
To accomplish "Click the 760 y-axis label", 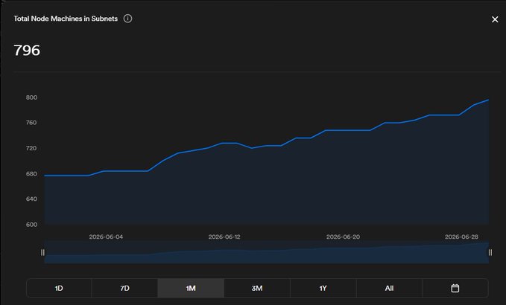I will pyautogui.click(x=31, y=123).
